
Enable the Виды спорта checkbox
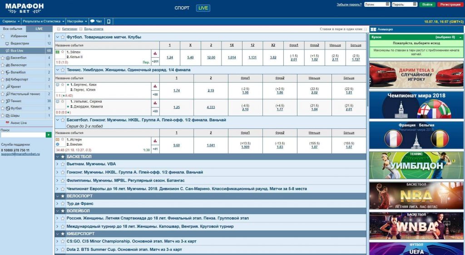[80, 29]
